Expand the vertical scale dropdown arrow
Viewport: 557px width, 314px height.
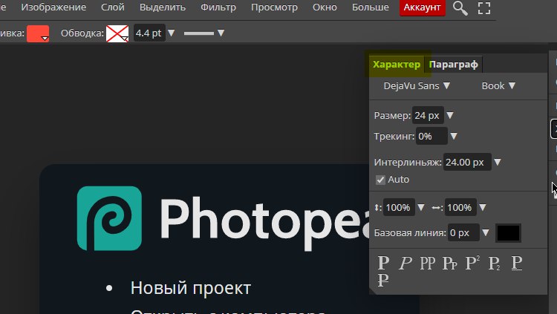[421, 207]
